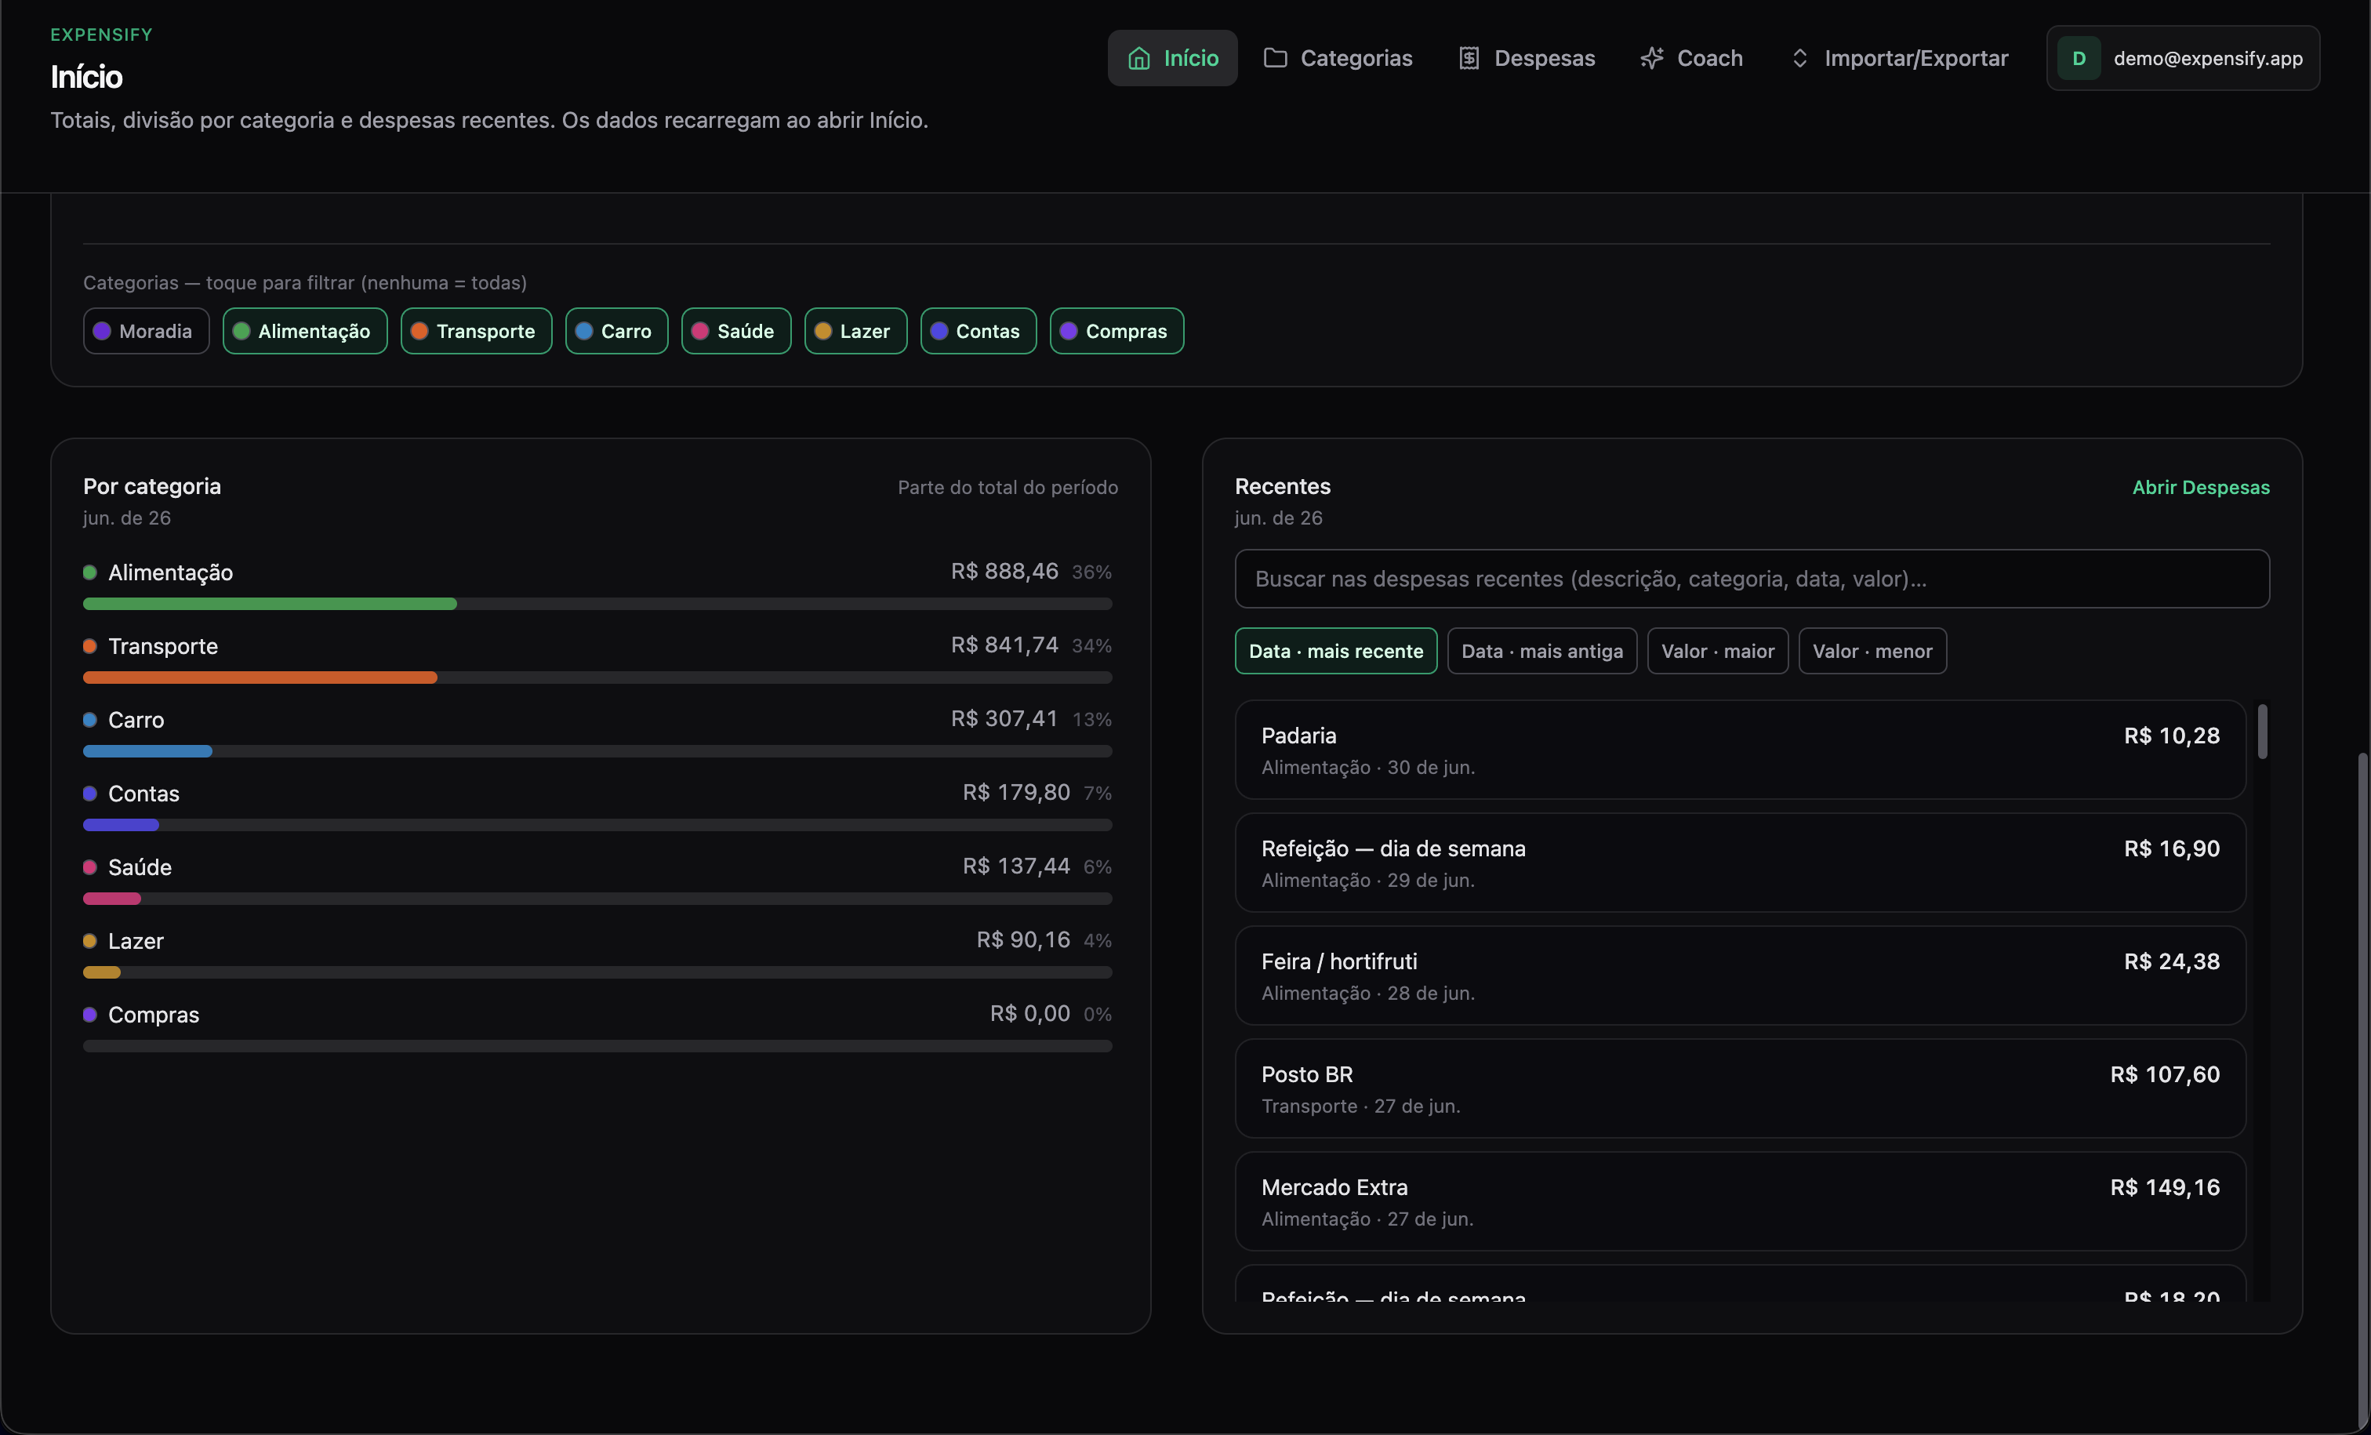Open the demo@expensify.app account menu
This screenshot has width=2371, height=1435.
pos(2182,59)
